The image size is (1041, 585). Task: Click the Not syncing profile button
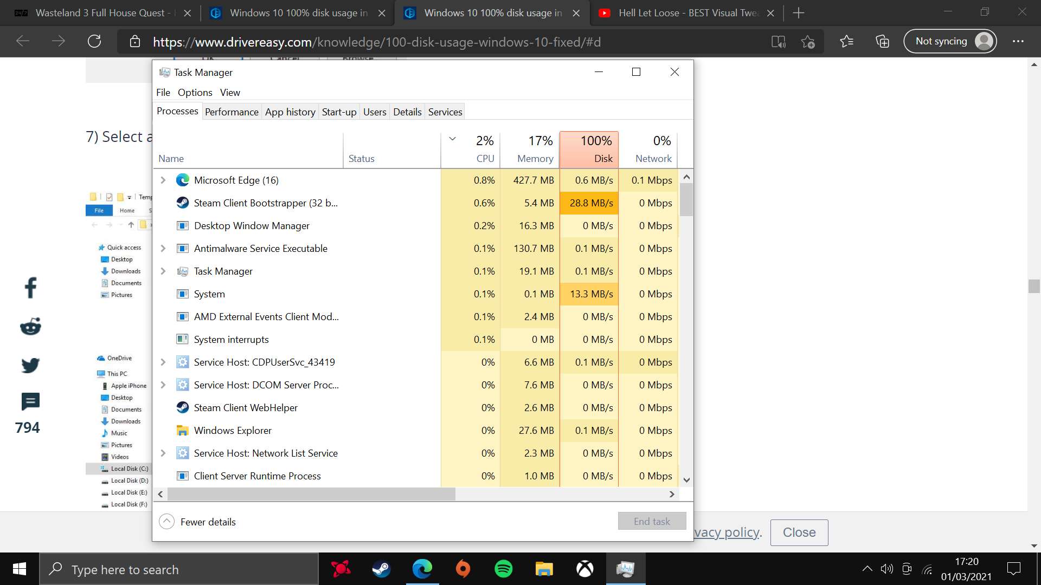(x=950, y=41)
